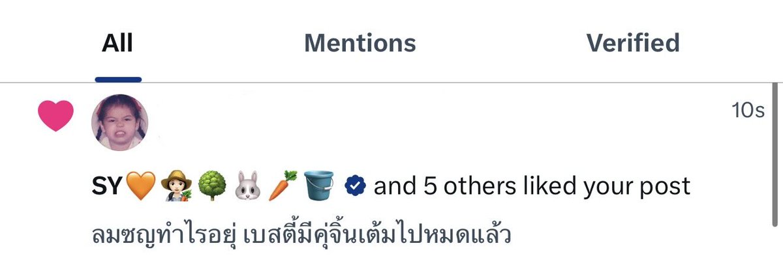Click the 10s timestamp
This screenshot has width=783, height=263.
[x=748, y=111]
